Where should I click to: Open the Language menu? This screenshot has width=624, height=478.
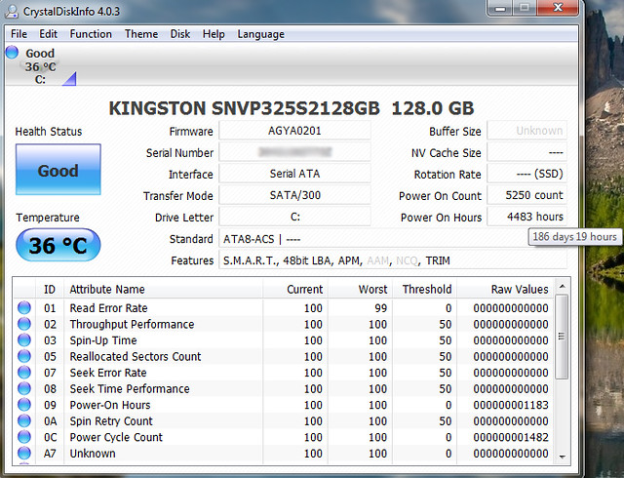click(260, 34)
